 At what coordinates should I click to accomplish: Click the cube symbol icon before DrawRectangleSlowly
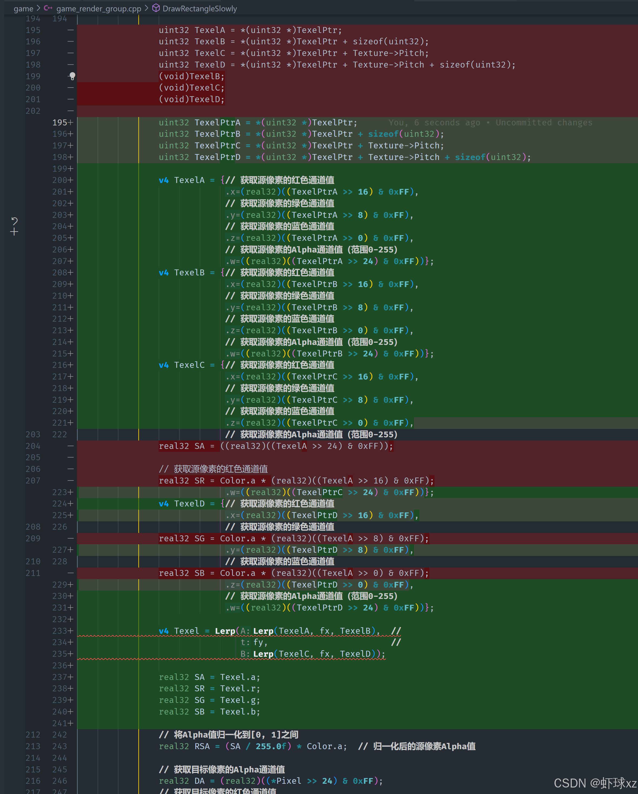pyautogui.click(x=156, y=8)
